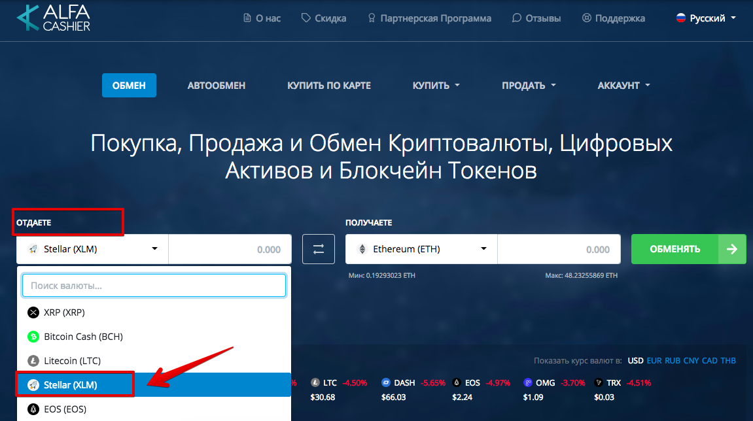Click the document icon beside О нас
Image resolution: width=753 pixels, height=421 pixels.
tap(247, 18)
